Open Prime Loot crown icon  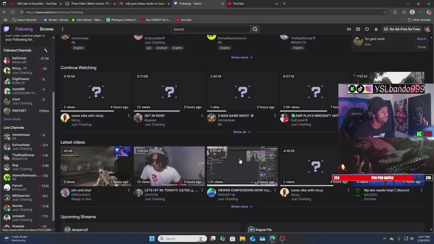(x=349, y=29)
